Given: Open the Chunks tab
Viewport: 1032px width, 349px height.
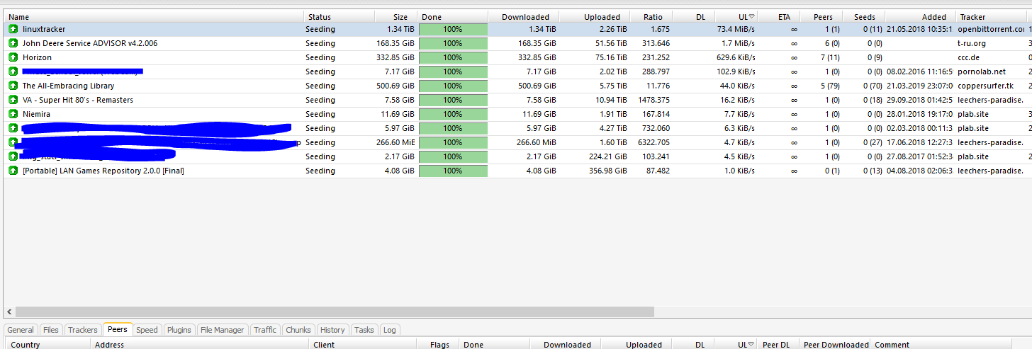Looking at the screenshot, I should pos(298,330).
